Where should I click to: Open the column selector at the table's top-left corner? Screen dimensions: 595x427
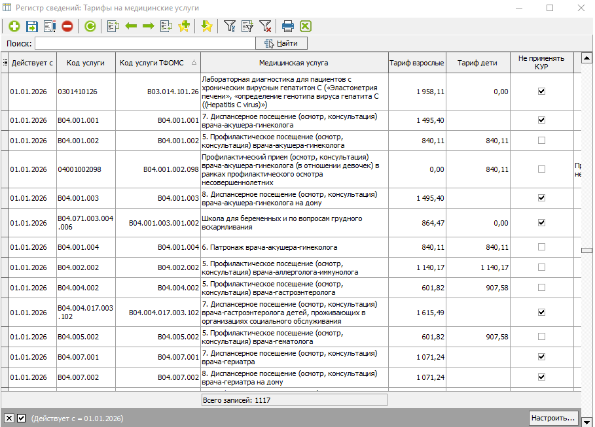point(5,63)
